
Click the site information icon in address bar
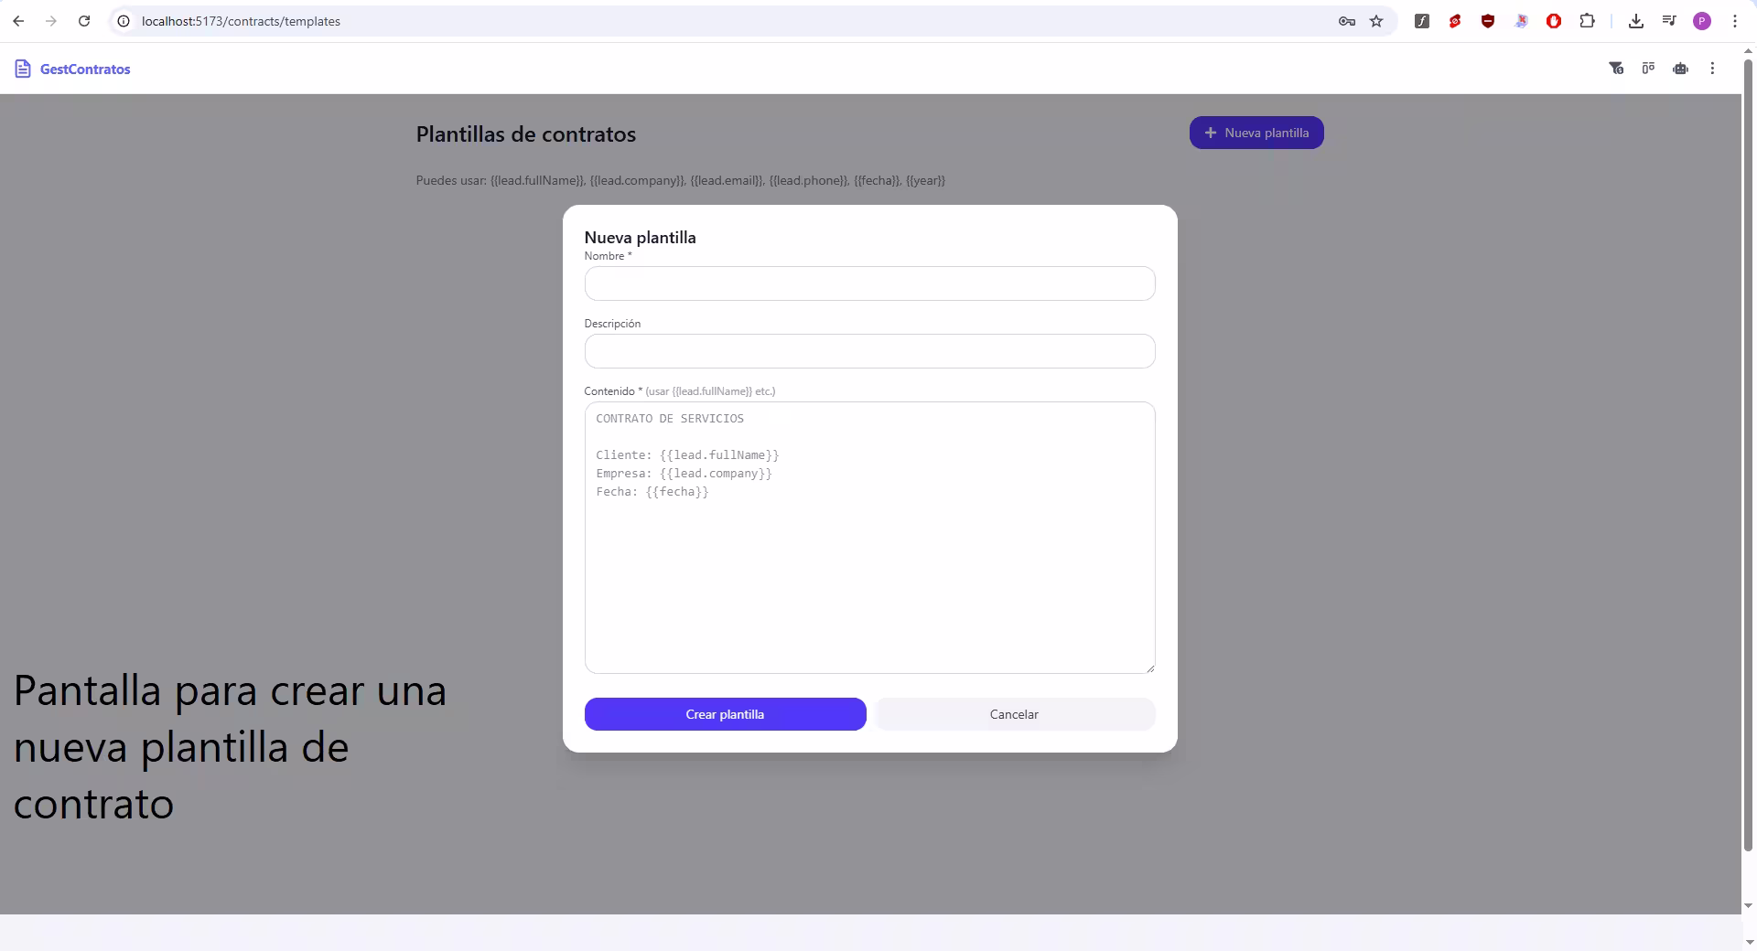click(123, 21)
